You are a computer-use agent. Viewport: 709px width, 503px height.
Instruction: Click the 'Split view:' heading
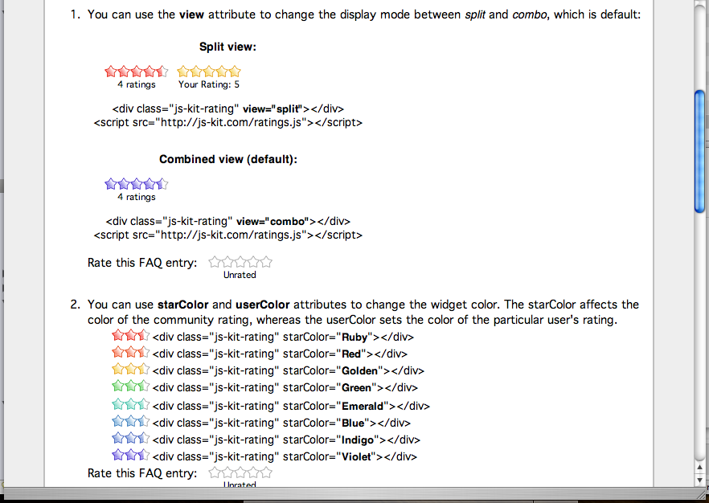(228, 47)
